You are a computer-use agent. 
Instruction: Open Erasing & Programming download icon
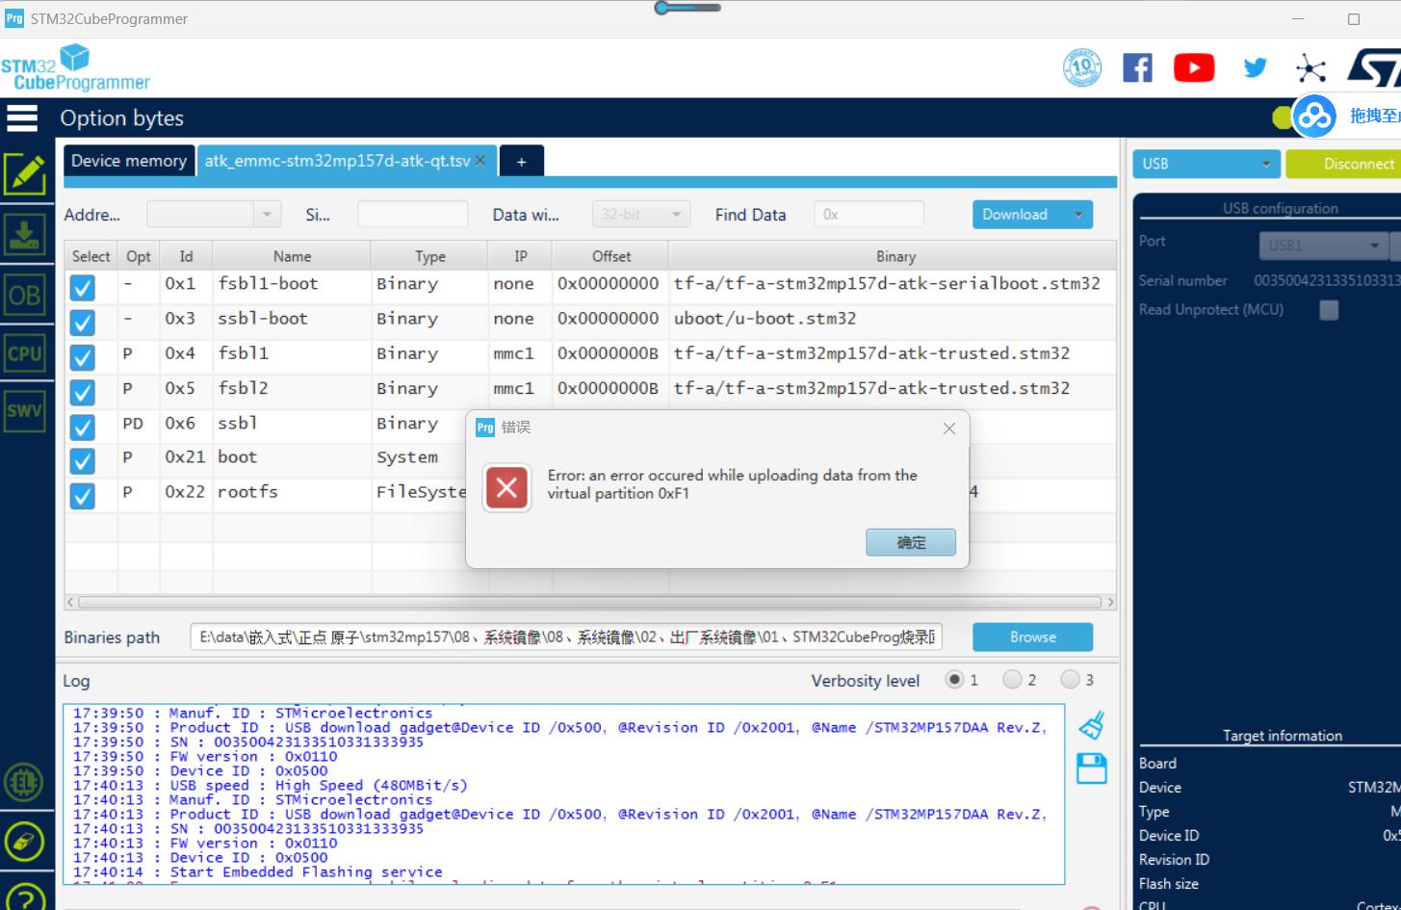[x=25, y=234]
